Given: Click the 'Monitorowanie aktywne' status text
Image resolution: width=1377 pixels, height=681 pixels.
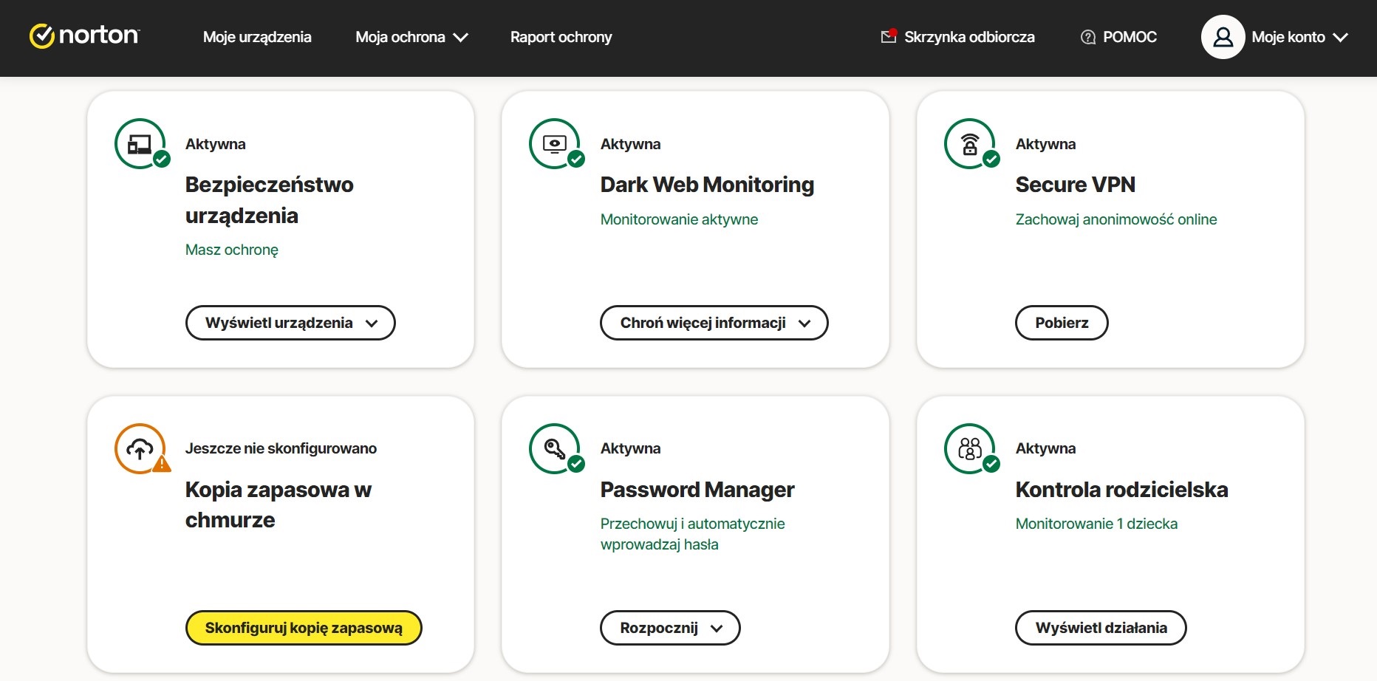Looking at the screenshot, I should pos(679,219).
